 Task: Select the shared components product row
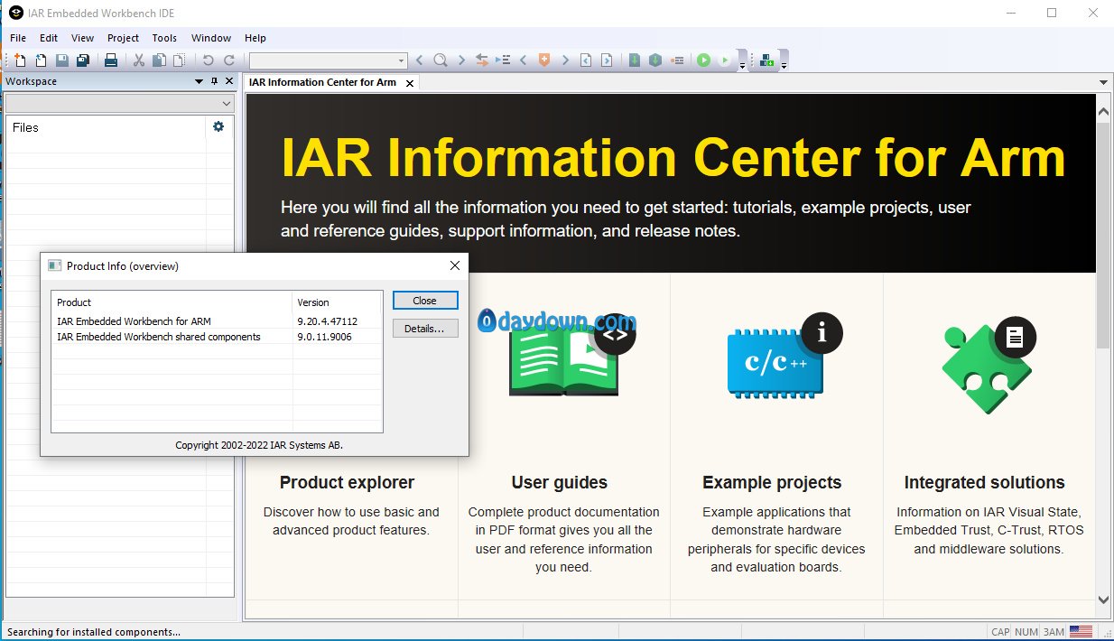click(x=217, y=337)
